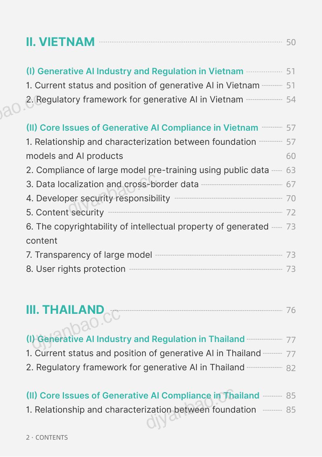Viewport: 322px width, 457px height.
Task: Click page number 76 beside THAILAND
Action: pos(291,310)
